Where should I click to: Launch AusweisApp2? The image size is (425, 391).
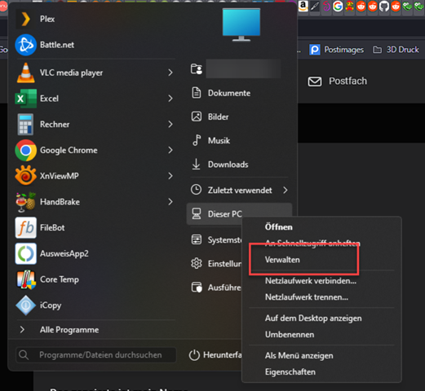coord(95,253)
